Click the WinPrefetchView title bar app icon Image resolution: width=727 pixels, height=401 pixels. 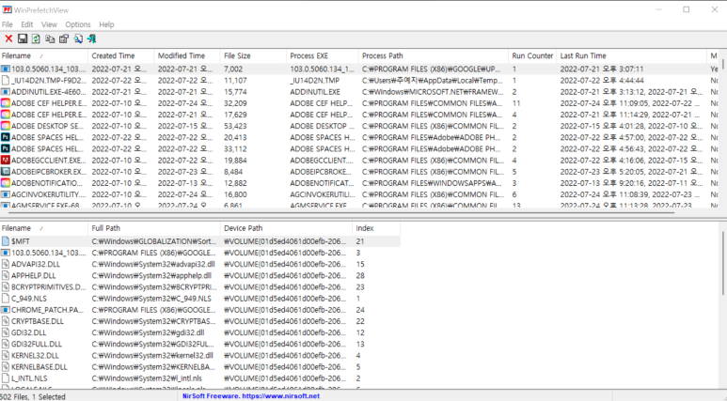pos(7,9)
